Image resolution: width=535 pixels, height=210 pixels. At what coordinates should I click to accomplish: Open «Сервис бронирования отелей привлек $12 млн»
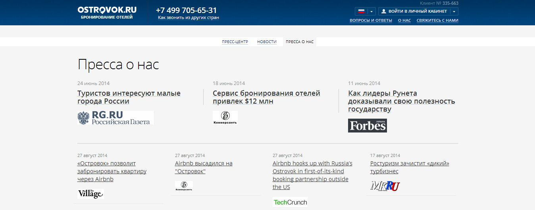pos(266,97)
